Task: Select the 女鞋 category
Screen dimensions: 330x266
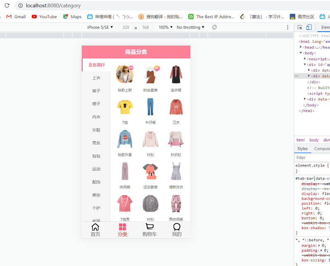Action: [96, 130]
